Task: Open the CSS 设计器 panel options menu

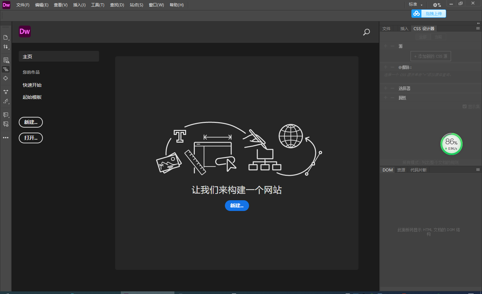Action: coord(478,28)
